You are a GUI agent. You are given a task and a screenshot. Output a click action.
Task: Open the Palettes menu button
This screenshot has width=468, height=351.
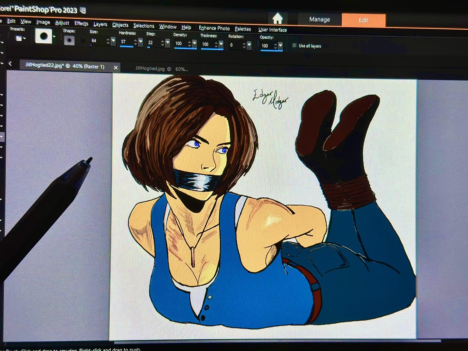243,29
